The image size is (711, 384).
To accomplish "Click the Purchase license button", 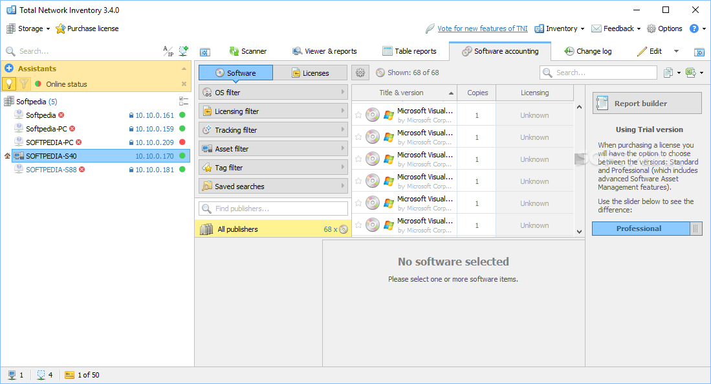I will tap(87, 28).
